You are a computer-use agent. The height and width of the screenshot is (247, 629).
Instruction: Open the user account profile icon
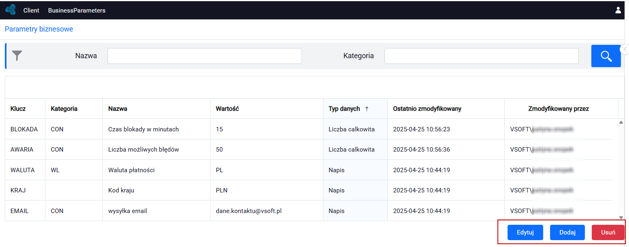pyautogui.click(x=618, y=10)
